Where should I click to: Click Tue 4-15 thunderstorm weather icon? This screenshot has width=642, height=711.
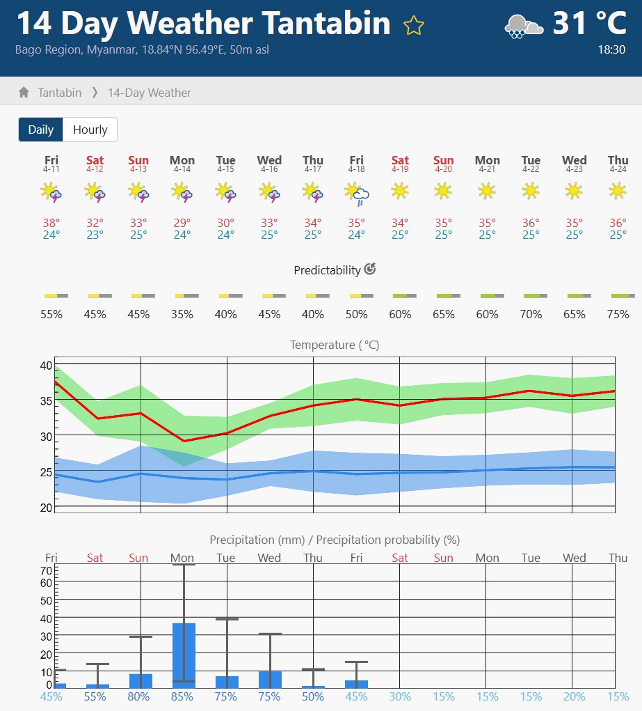pyautogui.click(x=225, y=192)
